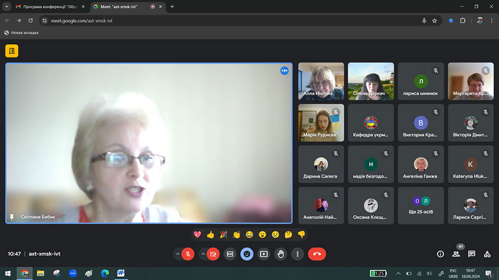Viewport: 499px width, 280px height.
Task: Send the thumbs up reaction
Action: coord(210,235)
